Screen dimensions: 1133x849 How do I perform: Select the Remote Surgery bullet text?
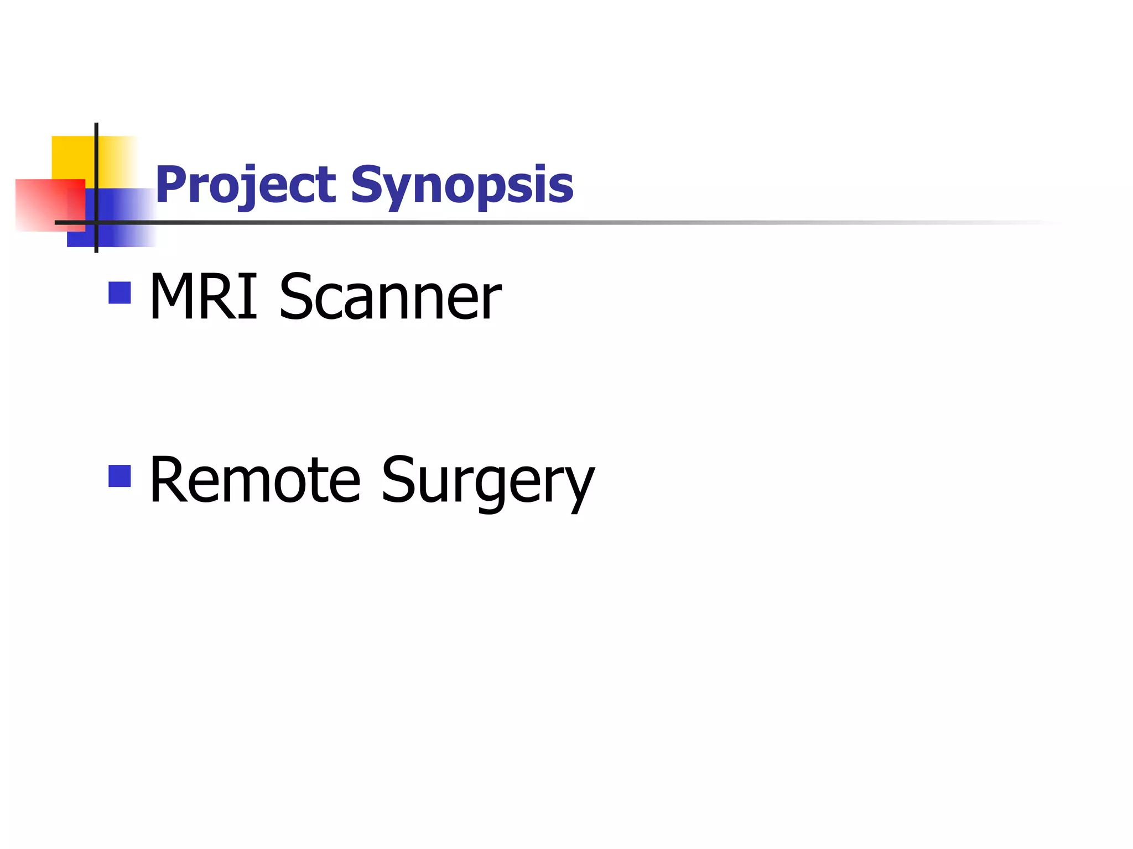tap(372, 481)
